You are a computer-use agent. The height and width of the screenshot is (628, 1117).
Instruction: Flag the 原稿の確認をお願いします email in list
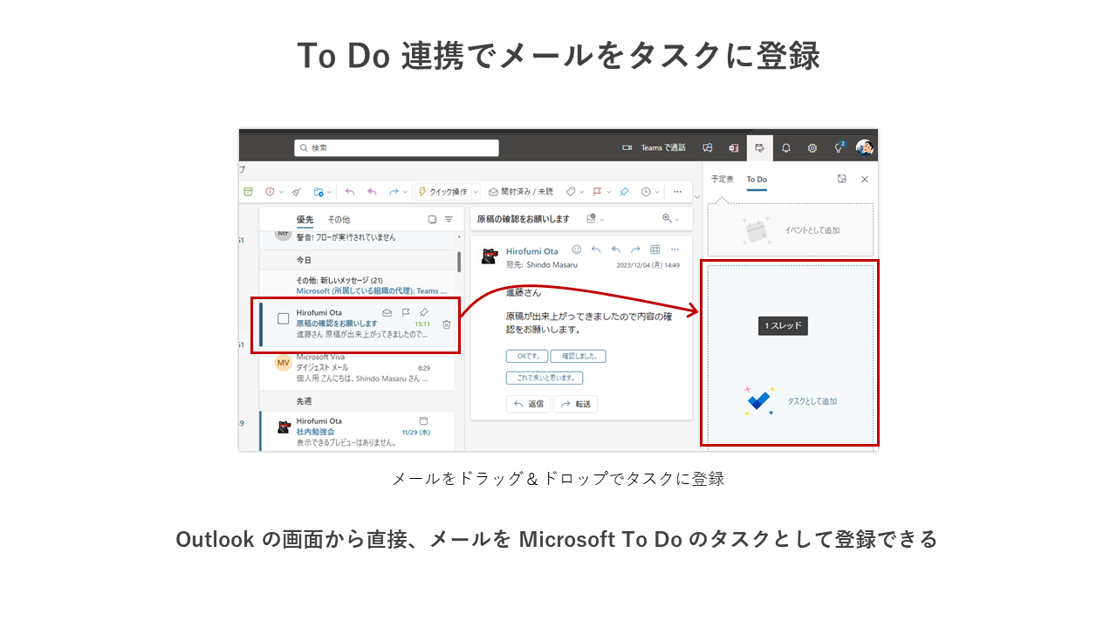tap(406, 312)
